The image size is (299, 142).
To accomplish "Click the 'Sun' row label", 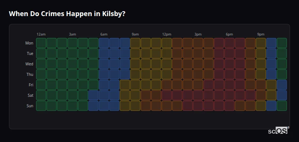I will coord(30,106).
